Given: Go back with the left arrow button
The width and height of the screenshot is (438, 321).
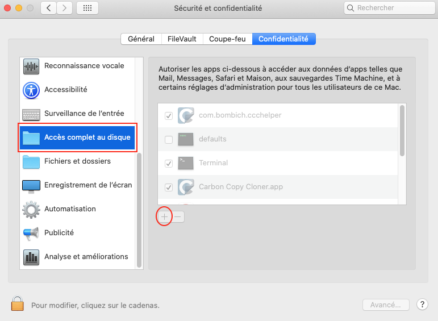Looking at the screenshot, I should (49, 8).
